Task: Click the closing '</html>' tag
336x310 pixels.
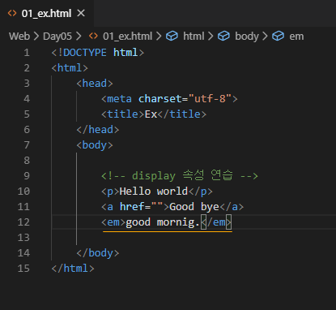Action: [x=73, y=269]
